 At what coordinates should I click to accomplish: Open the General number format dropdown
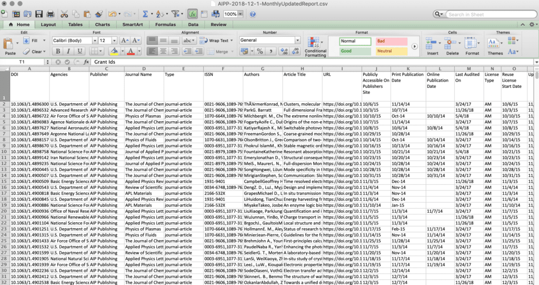pyautogui.click(x=297, y=40)
